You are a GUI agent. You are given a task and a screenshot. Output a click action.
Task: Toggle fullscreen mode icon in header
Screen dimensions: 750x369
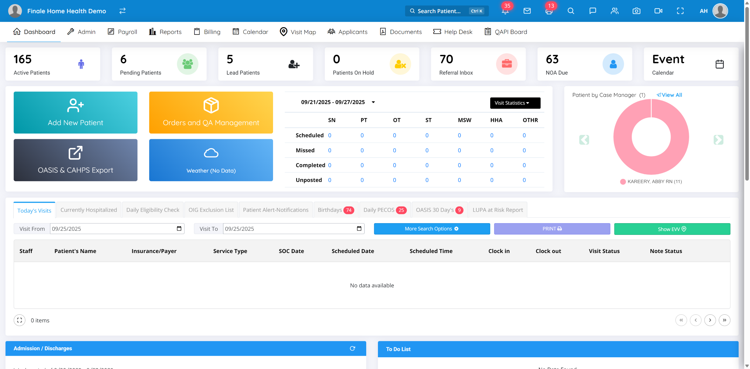pos(680,11)
